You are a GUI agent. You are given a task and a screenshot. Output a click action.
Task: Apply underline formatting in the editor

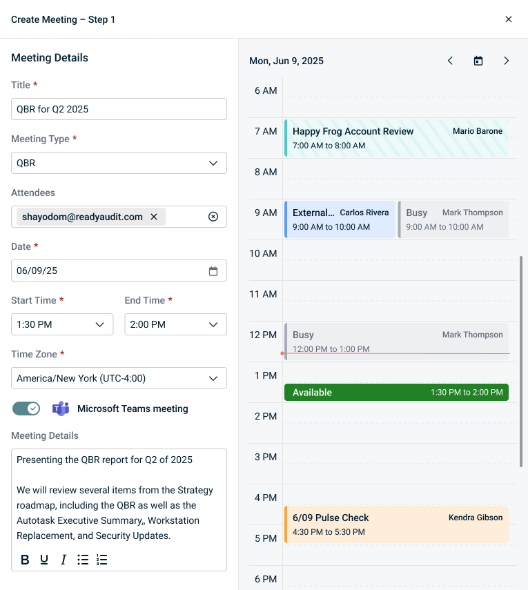(x=44, y=560)
